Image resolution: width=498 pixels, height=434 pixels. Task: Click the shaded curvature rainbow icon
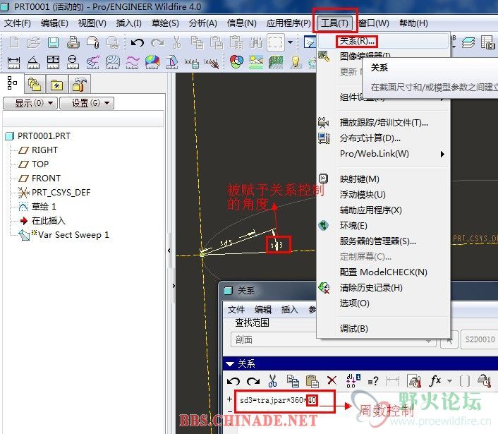pyautogui.click(x=152, y=62)
